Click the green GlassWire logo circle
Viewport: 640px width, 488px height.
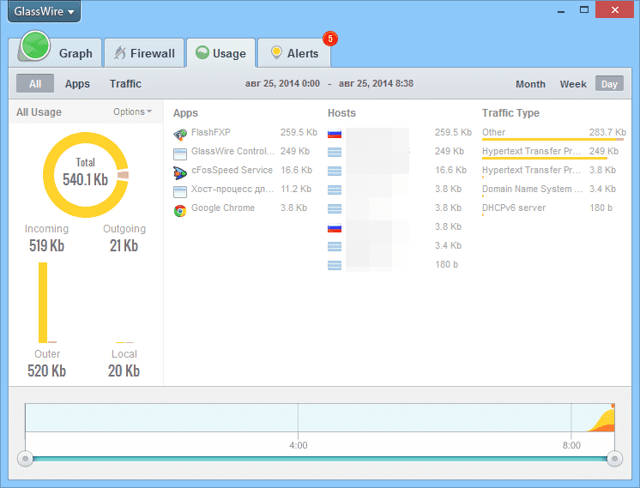pos(36,48)
